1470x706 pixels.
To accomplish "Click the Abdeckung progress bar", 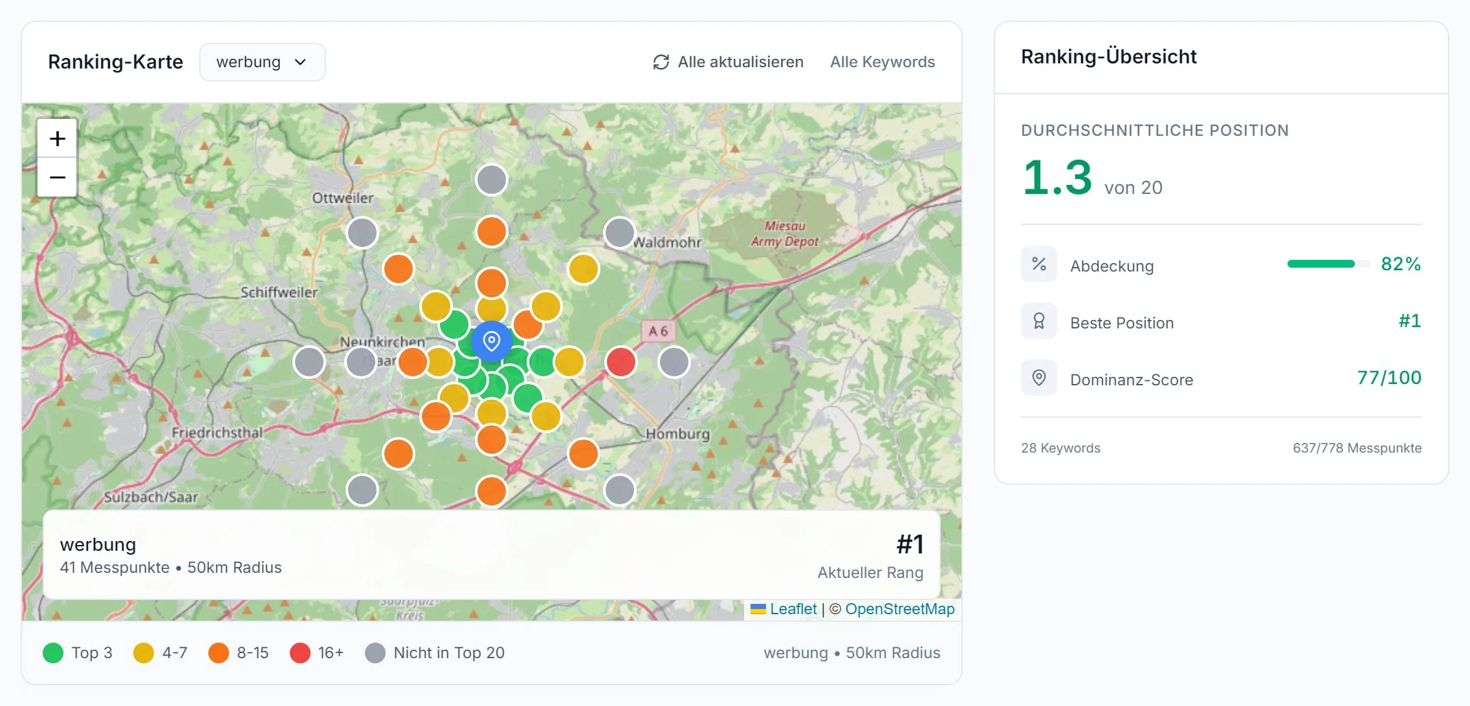I will 1328,264.
